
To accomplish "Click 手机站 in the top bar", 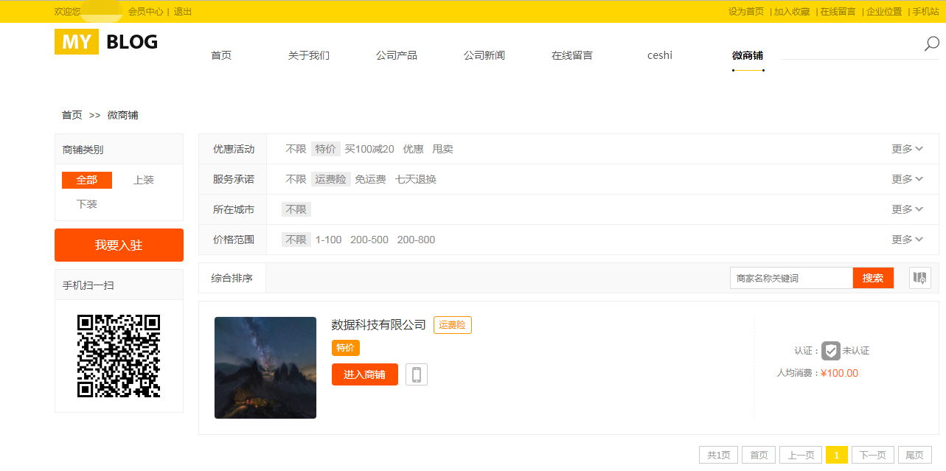I will pos(926,12).
